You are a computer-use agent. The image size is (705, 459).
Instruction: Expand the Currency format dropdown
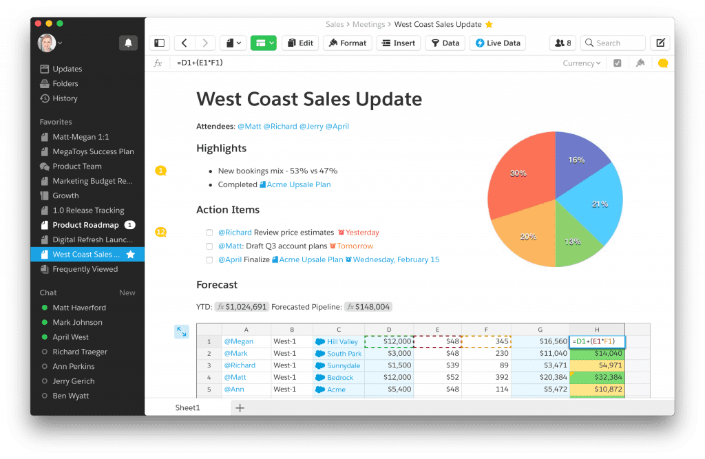(581, 63)
